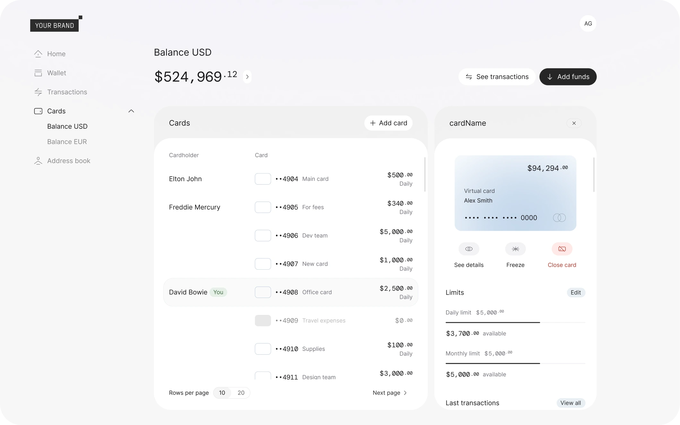
Task: Select 20 rows per page
Action: click(x=241, y=393)
